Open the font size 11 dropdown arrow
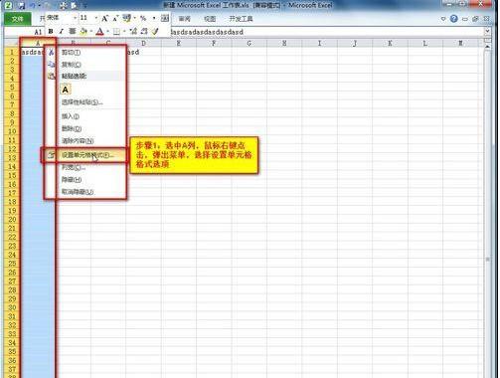The image size is (500, 378). pyautogui.click(x=96, y=18)
